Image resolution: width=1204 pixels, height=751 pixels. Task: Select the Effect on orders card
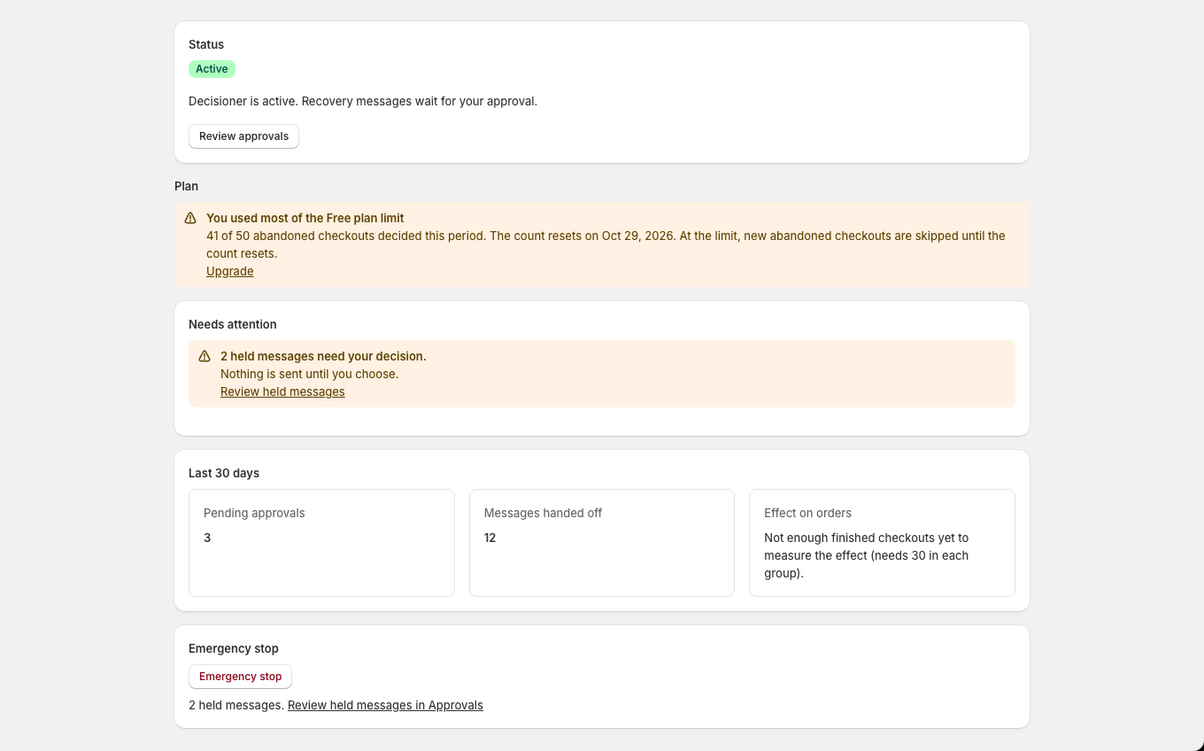[x=882, y=543]
